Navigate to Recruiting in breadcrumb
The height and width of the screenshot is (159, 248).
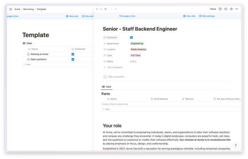[29, 9]
